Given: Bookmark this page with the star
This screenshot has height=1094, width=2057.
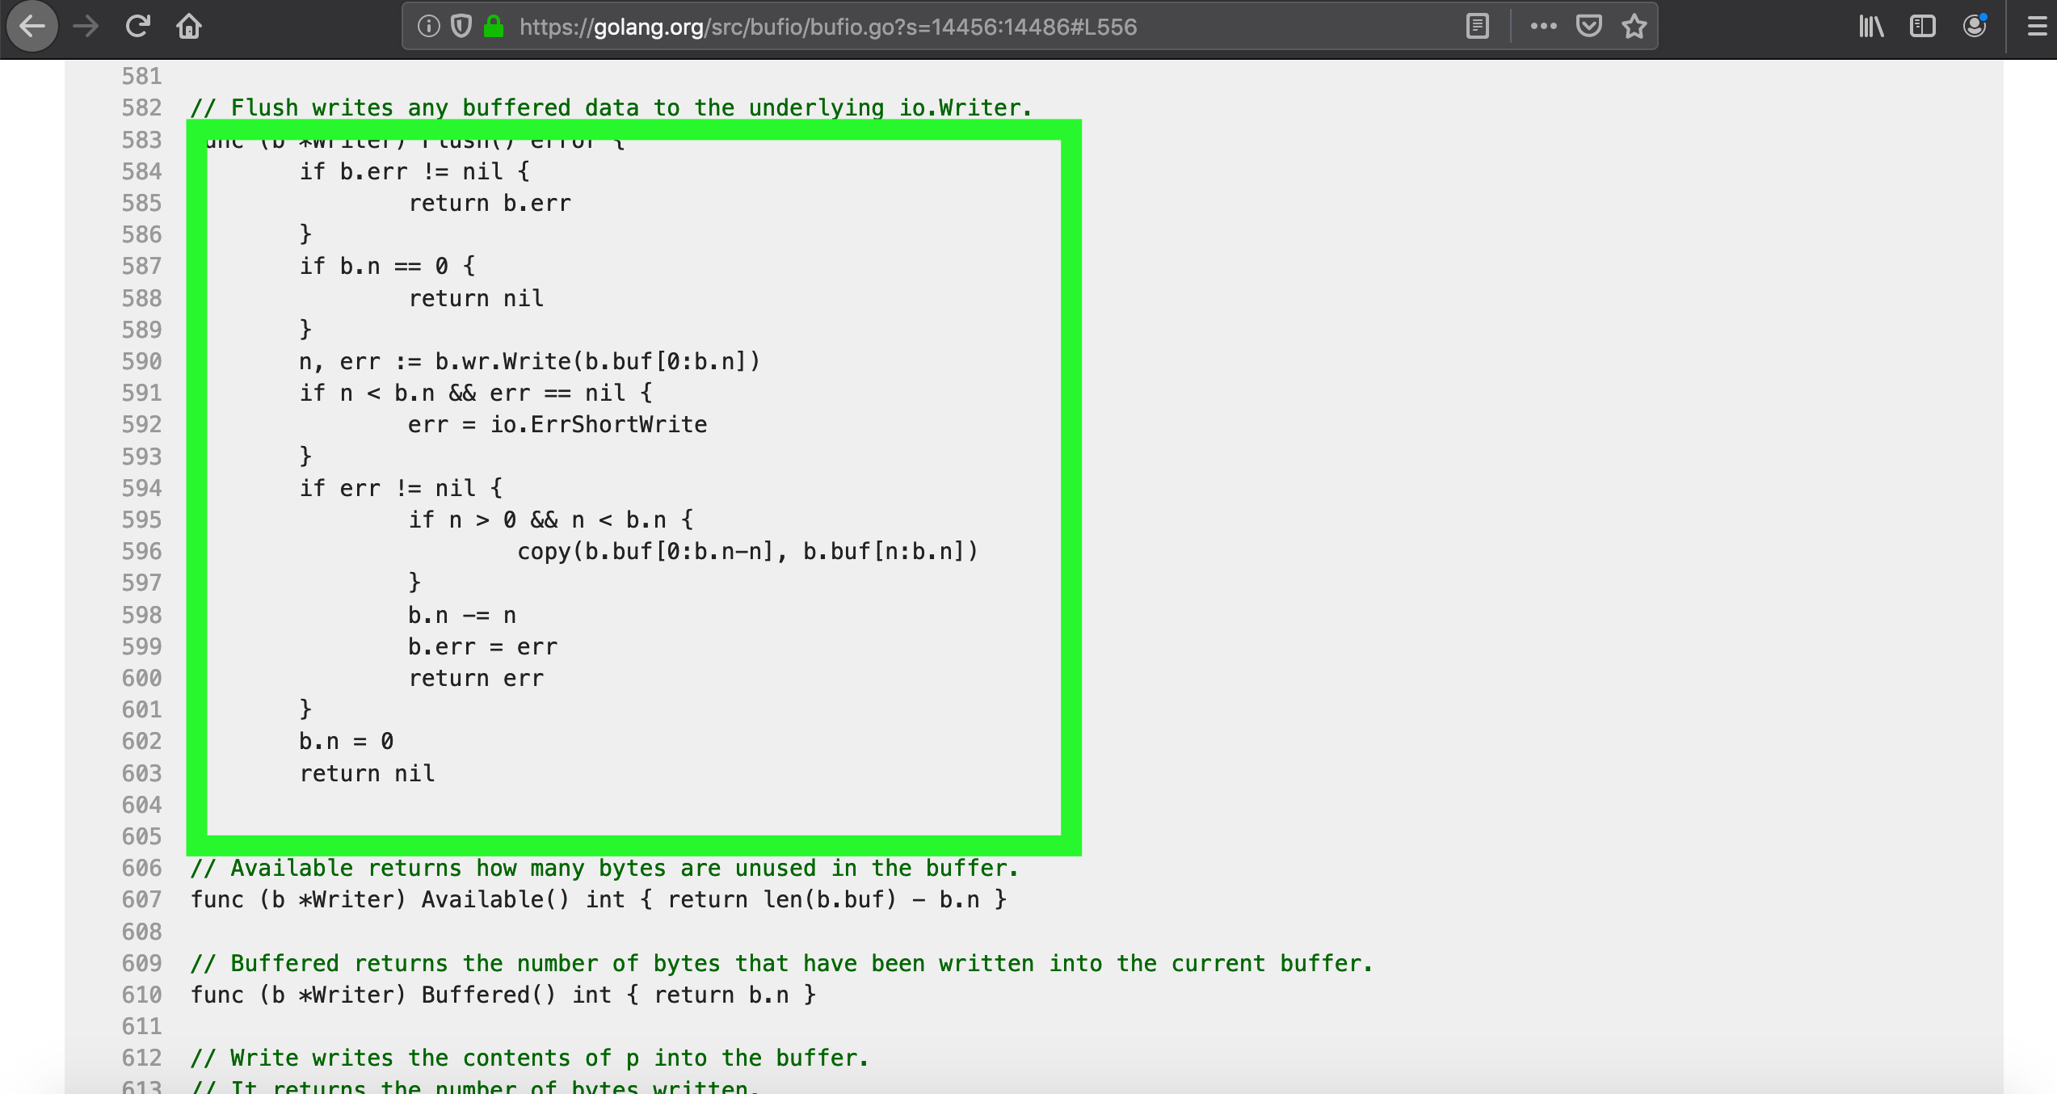Looking at the screenshot, I should click(1634, 26).
